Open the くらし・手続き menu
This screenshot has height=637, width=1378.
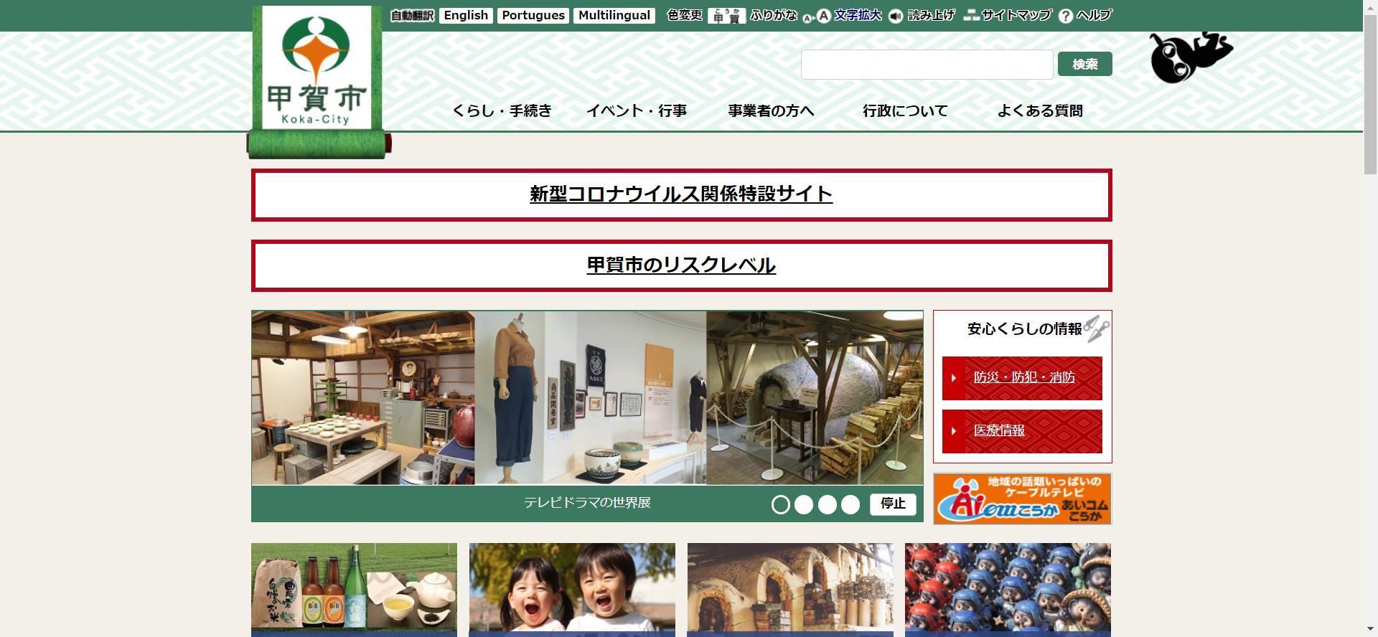tap(502, 110)
